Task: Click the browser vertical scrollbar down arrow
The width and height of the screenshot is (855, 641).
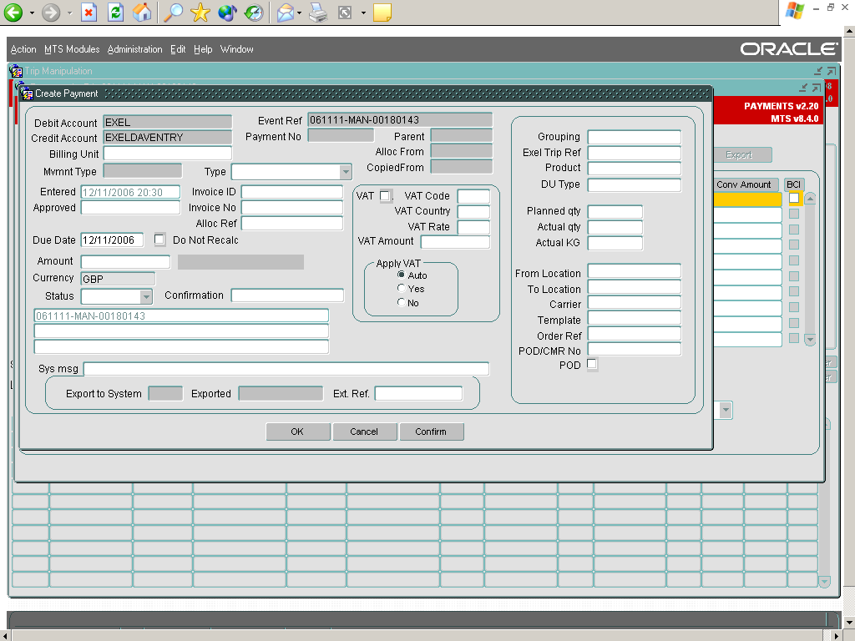Action: click(849, 623)
